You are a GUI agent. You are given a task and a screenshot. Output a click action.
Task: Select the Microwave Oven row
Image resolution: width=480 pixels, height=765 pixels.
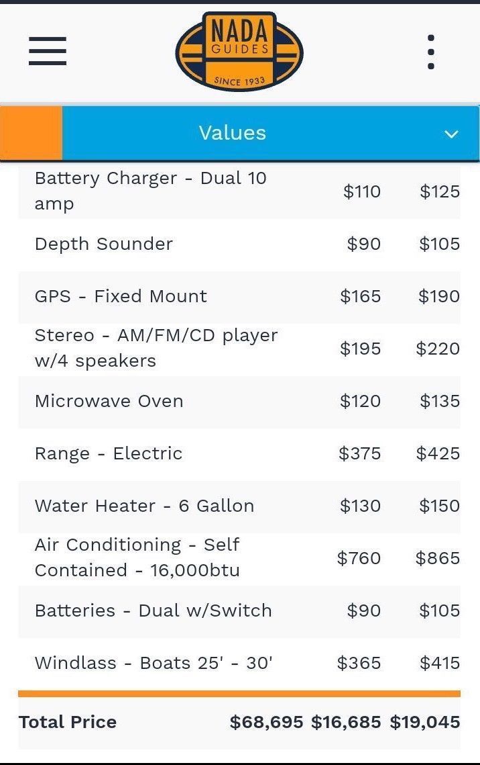[x=239, y=402]
